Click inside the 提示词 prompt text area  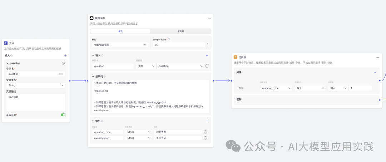pyautogui.click(x=151, y=97)
